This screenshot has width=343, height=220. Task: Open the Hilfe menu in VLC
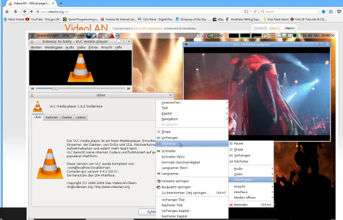tap(118, 47)
